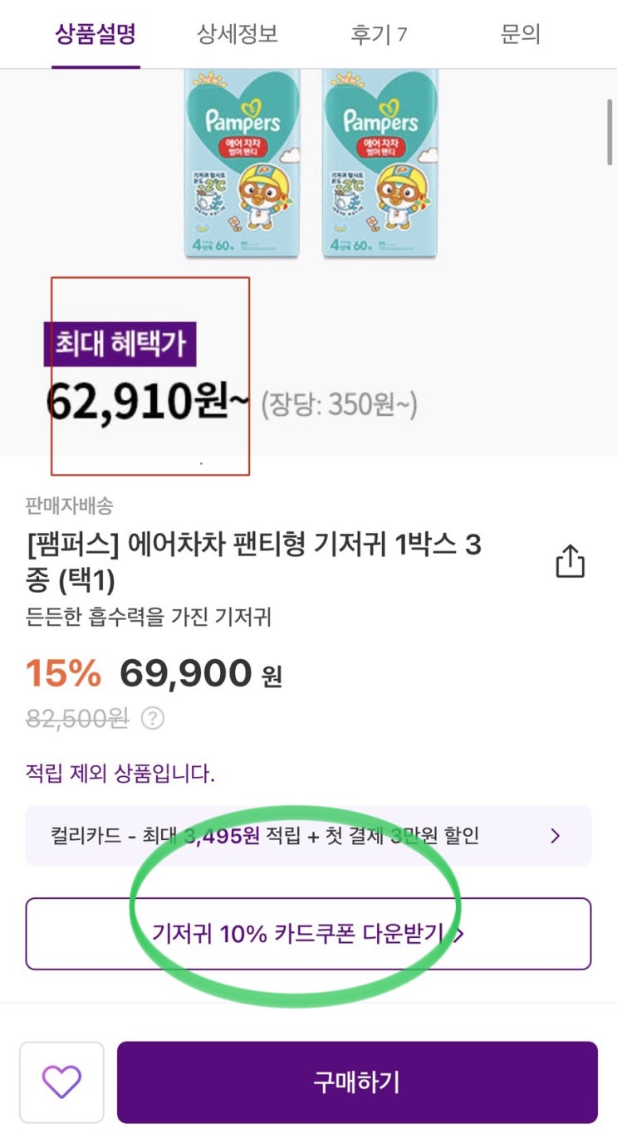Tap the 적립 제외 상품입니다 notice
Viewport: 617px width, 1138px height.
120,774
